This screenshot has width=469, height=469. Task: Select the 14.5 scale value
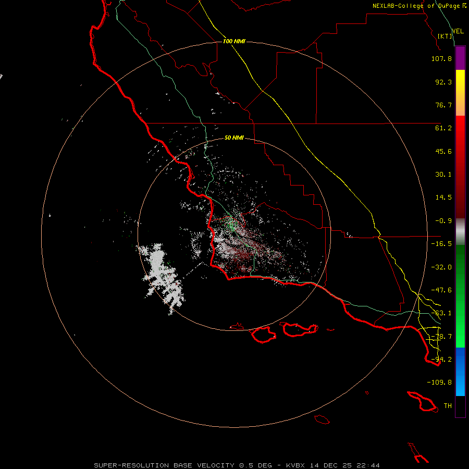click(x=443, y=198)
